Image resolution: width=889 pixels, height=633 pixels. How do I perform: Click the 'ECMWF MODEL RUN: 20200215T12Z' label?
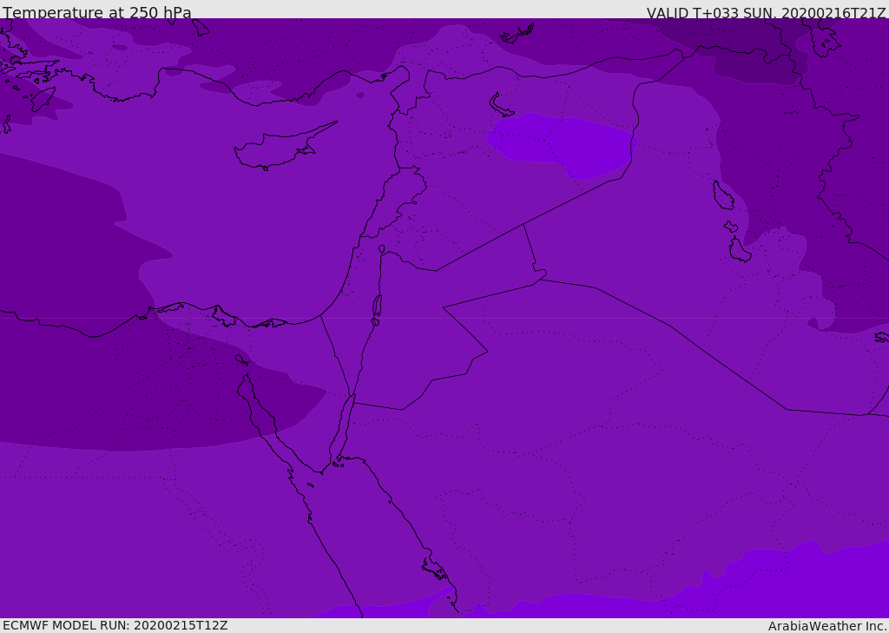115,625
